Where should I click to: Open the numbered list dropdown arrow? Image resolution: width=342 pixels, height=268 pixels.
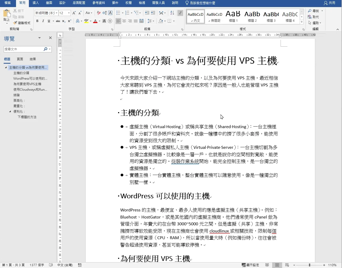pyautogui.click(x=131, y=13)
